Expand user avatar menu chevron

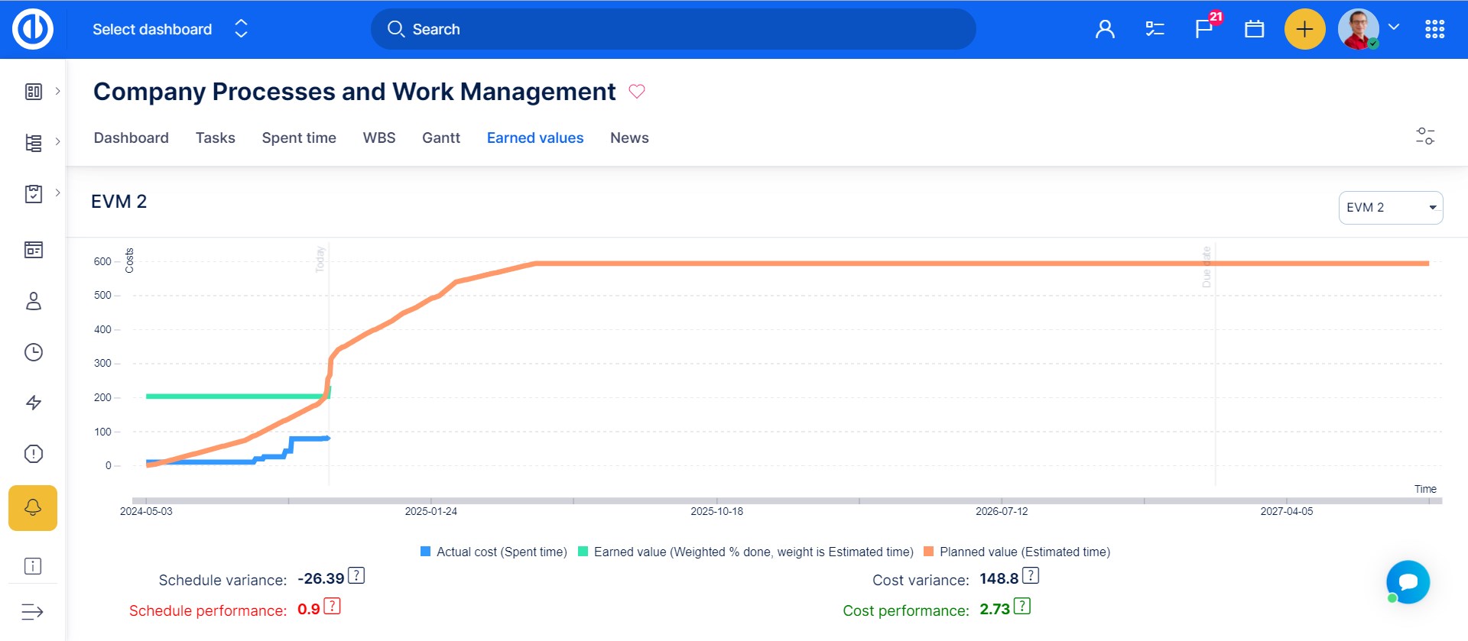(x=1394, y=27)
